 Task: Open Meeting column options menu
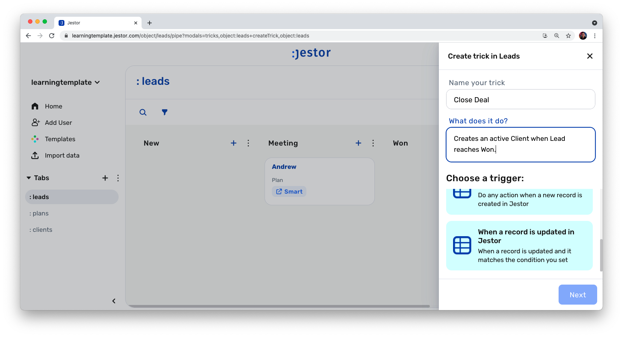tap(373, 143)
